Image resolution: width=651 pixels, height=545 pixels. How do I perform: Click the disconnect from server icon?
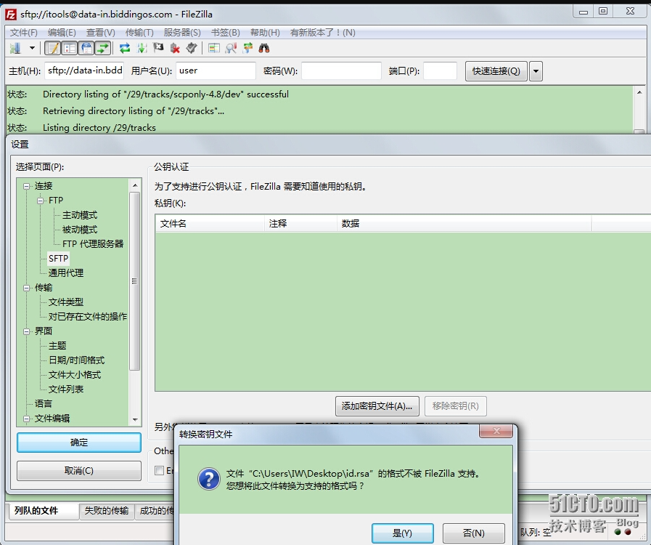pos(175,49)
